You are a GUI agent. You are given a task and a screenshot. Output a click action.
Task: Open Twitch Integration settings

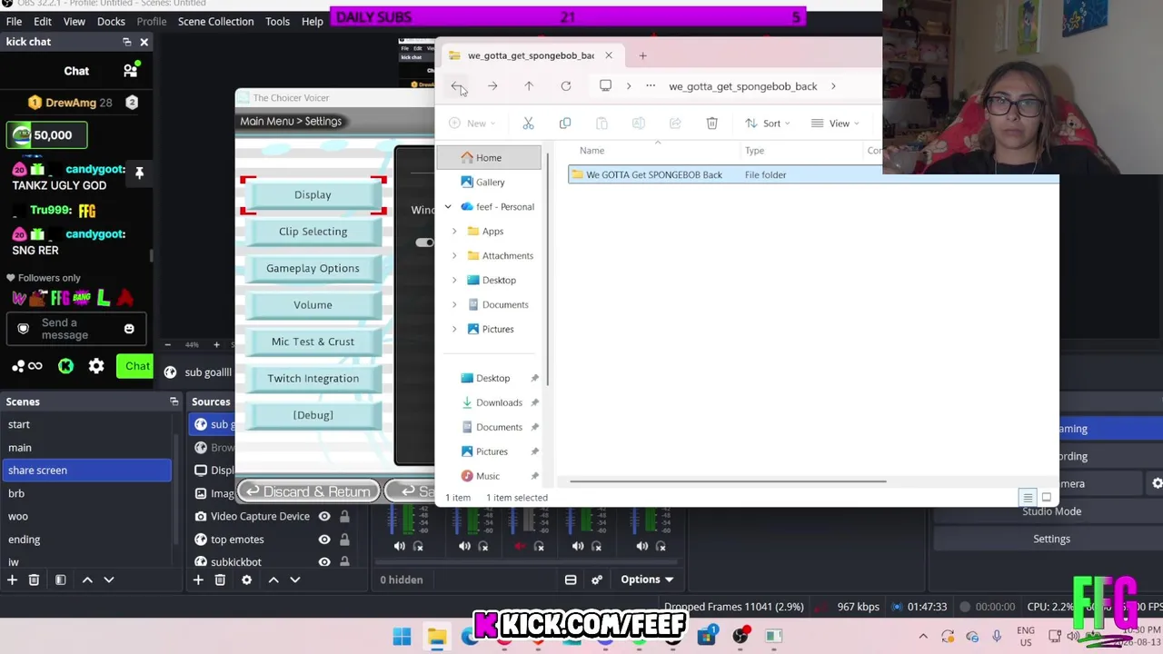coord(313,379)
